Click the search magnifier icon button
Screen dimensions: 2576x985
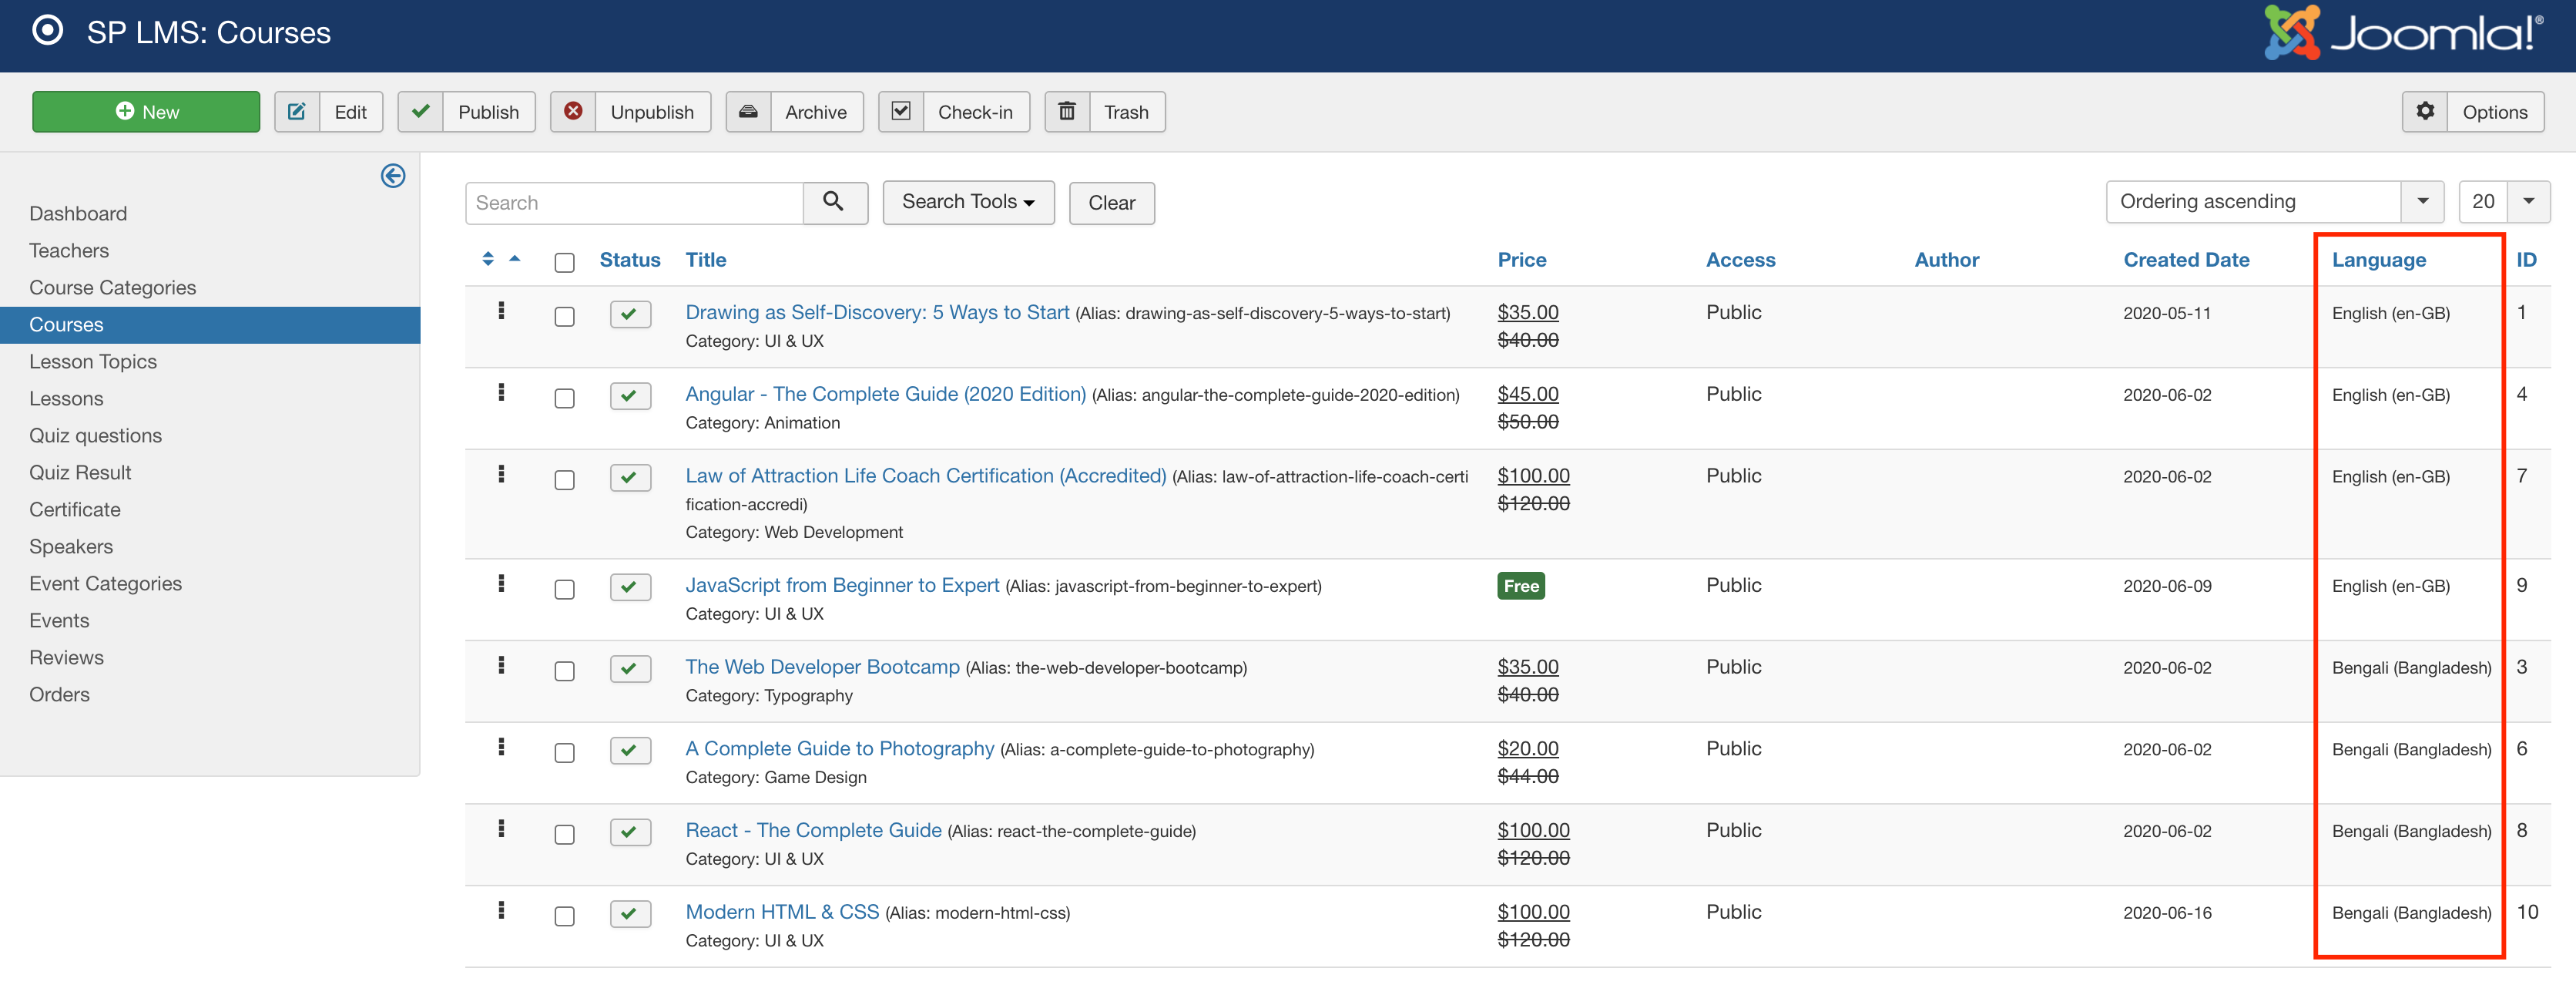point(833,202)
